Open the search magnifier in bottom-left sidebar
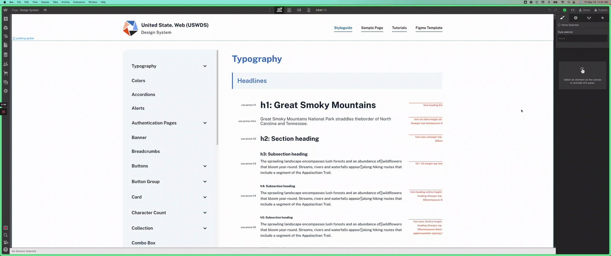611x256 pixels. [5, 235]
